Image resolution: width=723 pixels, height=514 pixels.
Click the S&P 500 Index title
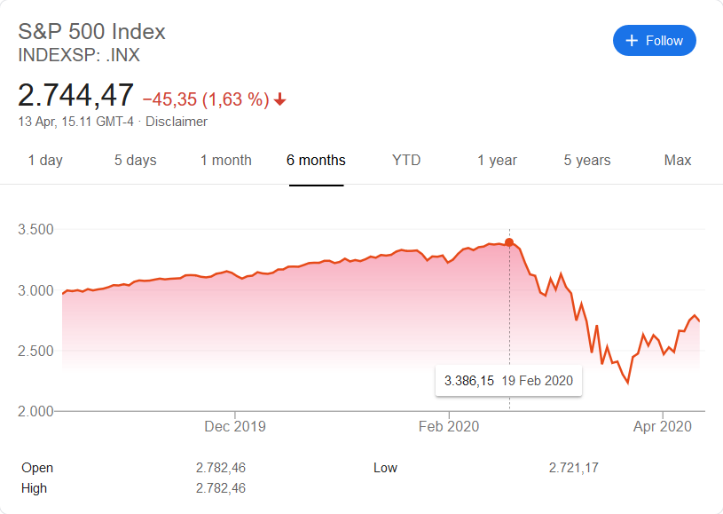[x=92, y=32]
